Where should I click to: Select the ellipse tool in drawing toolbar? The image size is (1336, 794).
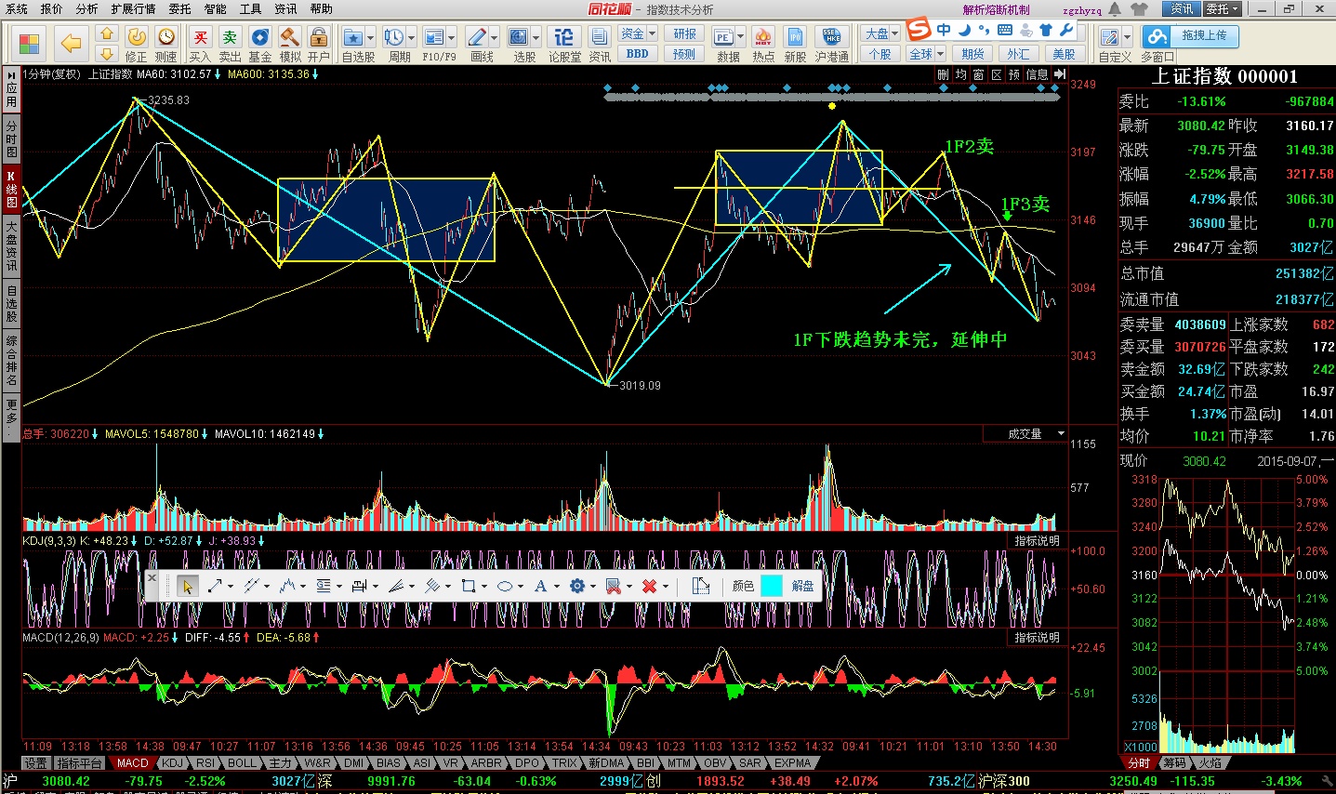pyautogui.click(x=504, y=586)
